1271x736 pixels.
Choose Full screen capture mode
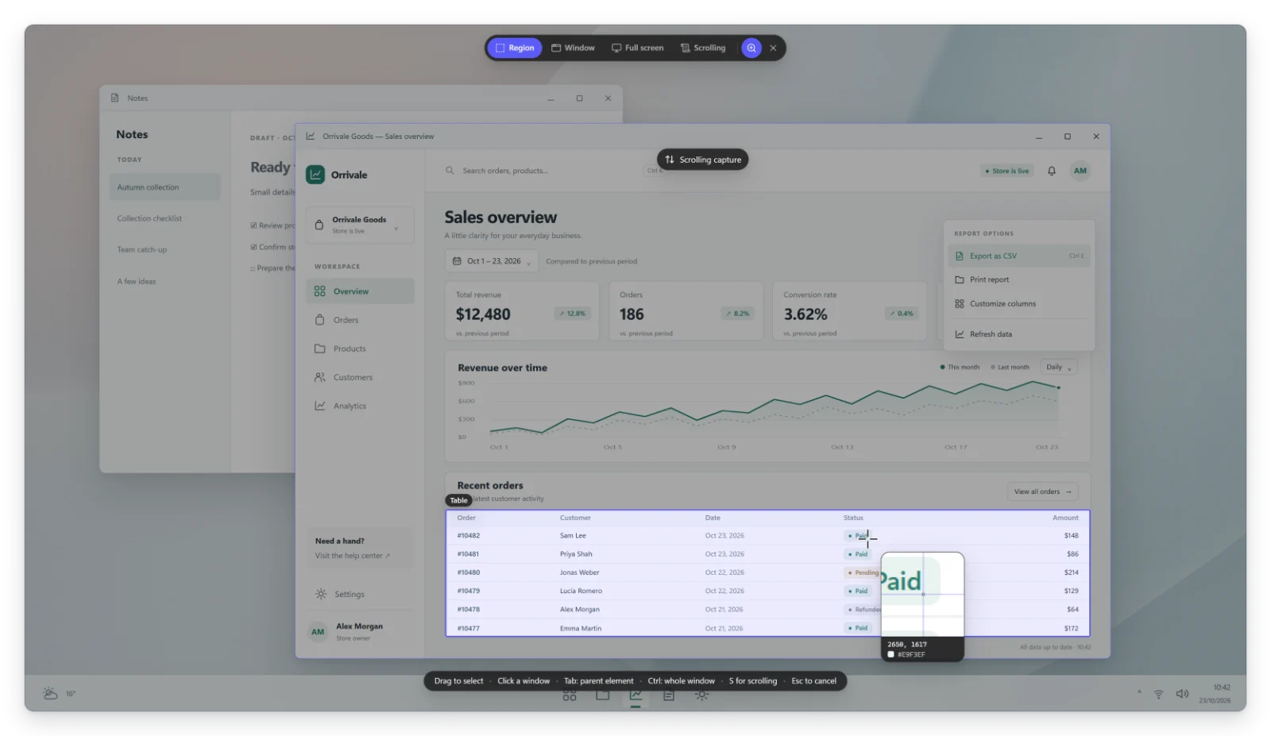(637, 48)
